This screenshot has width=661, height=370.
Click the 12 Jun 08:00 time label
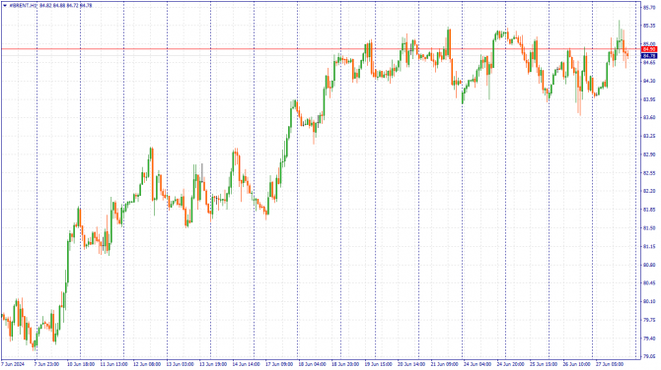point(147,364)
